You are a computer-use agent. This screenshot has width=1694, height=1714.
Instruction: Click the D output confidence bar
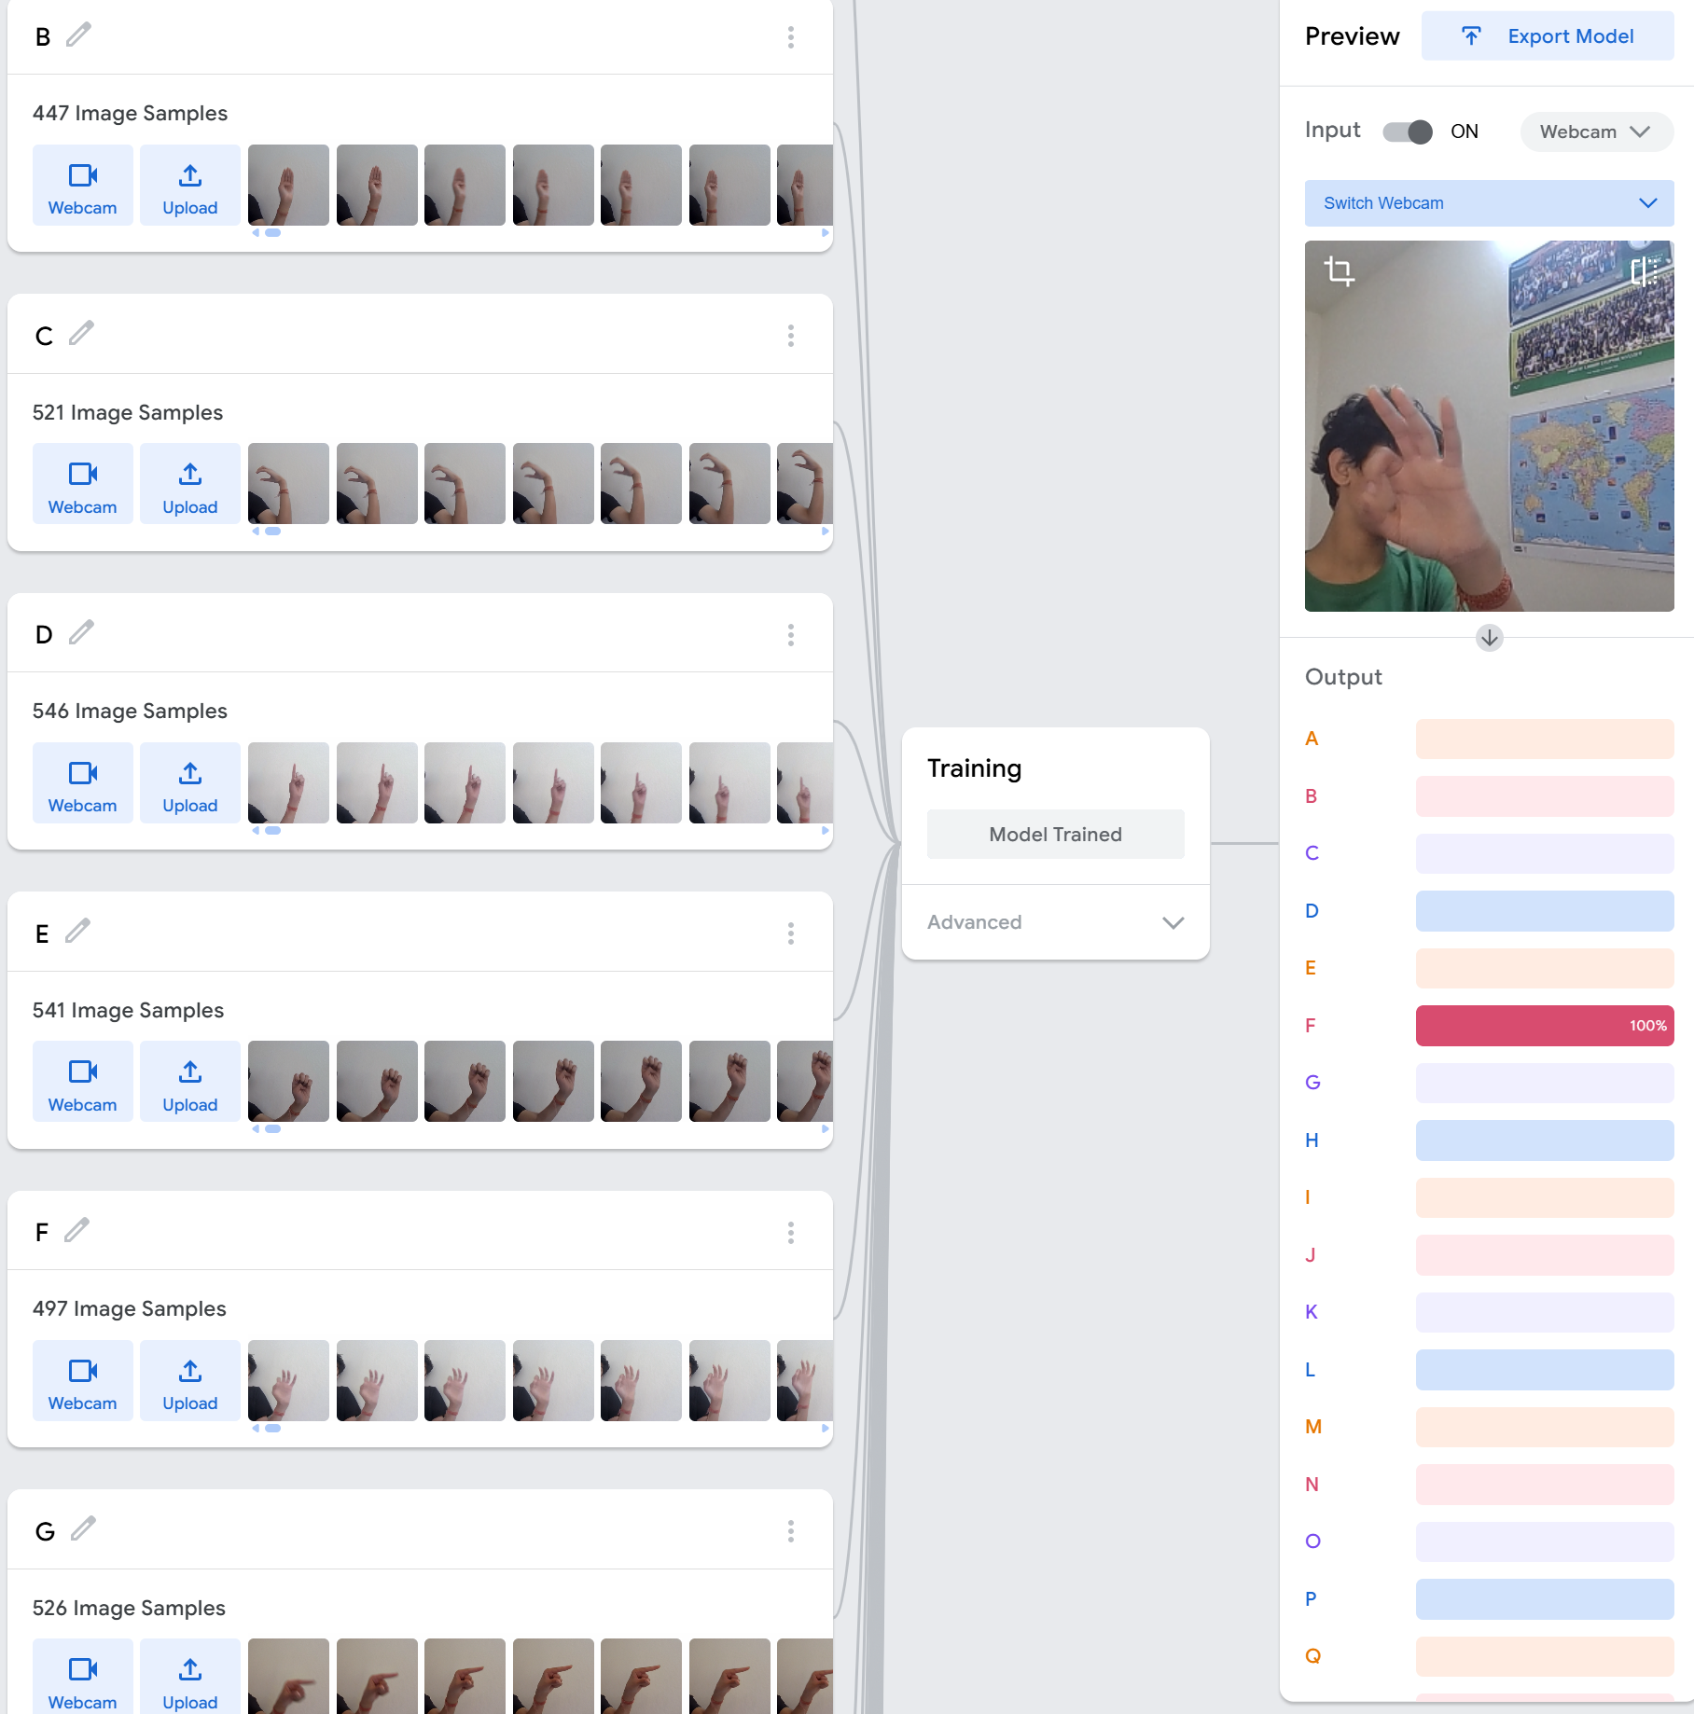tap(1545, 911)
